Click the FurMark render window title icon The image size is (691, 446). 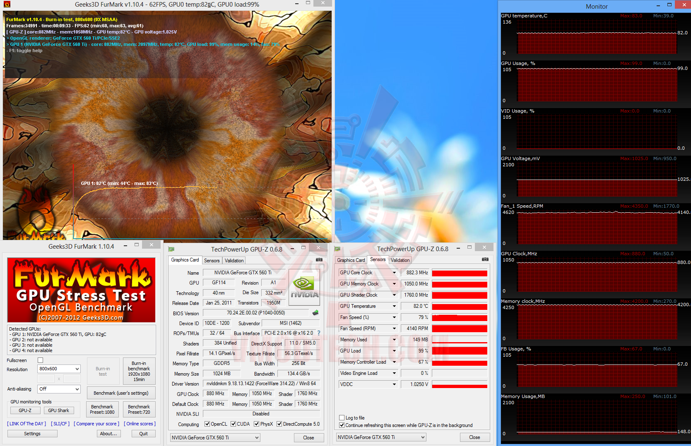pos(7,5)
